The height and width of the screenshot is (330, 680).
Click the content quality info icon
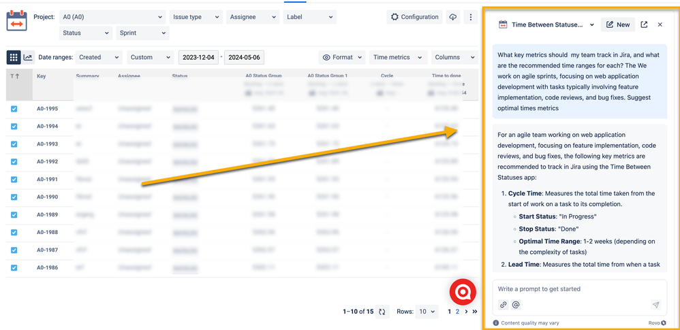point(495,323)
